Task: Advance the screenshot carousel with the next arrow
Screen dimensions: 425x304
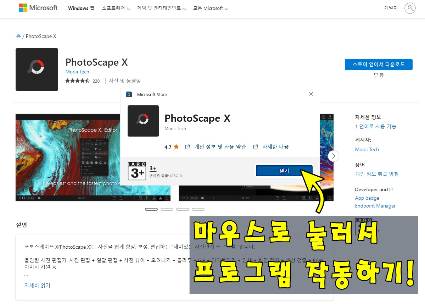Action: click(334, 156)
